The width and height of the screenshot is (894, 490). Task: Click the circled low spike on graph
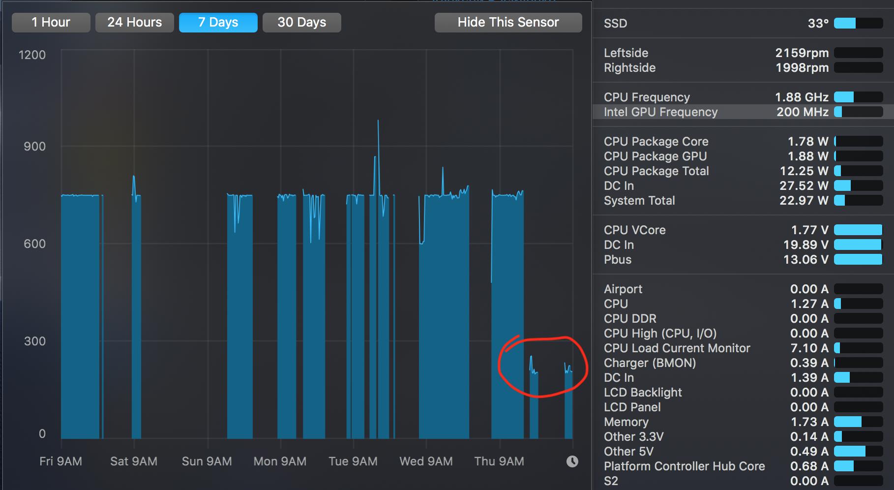543,367
